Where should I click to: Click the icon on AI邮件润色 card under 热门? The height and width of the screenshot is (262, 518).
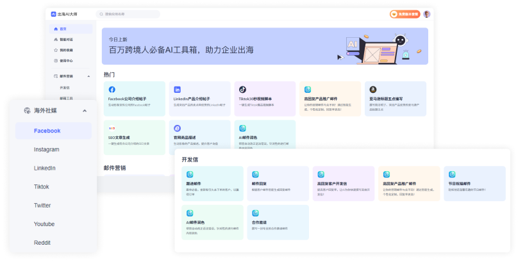(x=242, y=128)
